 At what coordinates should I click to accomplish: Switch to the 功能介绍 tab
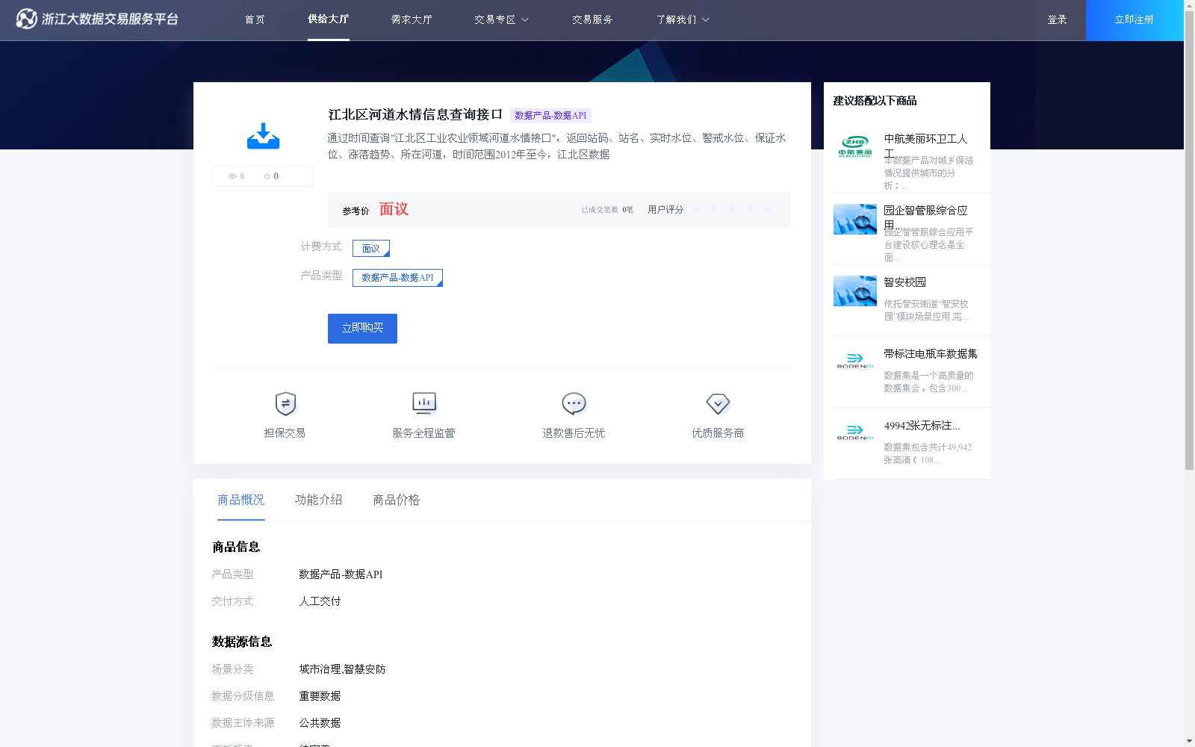pyautogui.click(x=319, y=500)
